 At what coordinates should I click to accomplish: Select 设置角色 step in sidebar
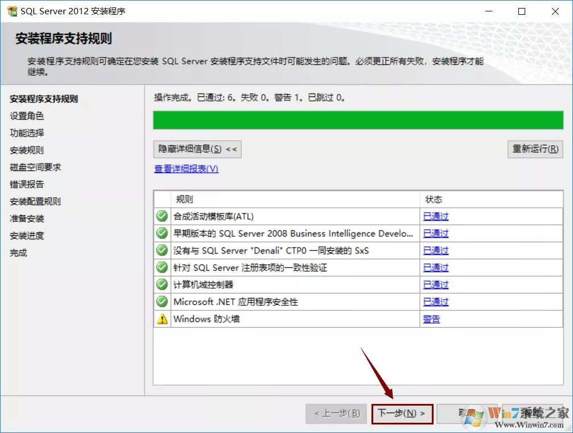click(x=27, y=116)
